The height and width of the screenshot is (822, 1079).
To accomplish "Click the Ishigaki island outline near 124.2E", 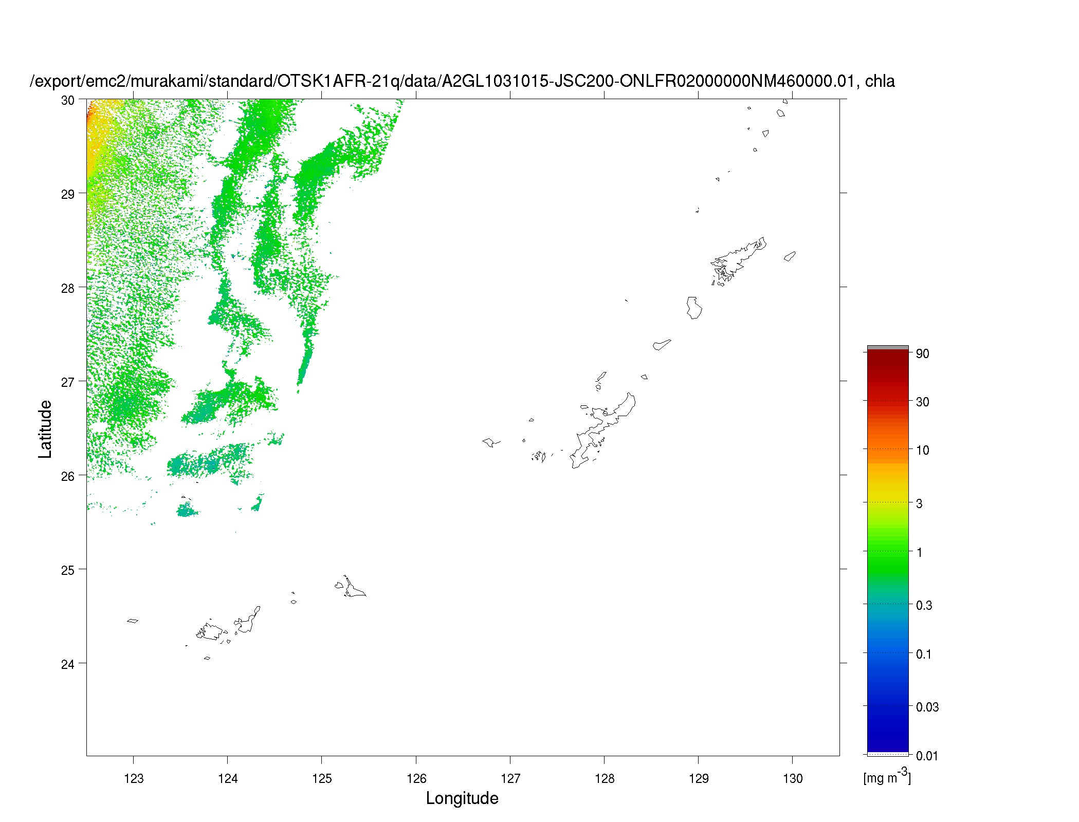I will (x=248, y=621).
